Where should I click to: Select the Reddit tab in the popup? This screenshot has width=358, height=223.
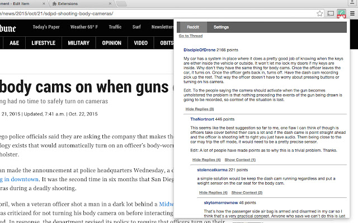tap(193, 27)
